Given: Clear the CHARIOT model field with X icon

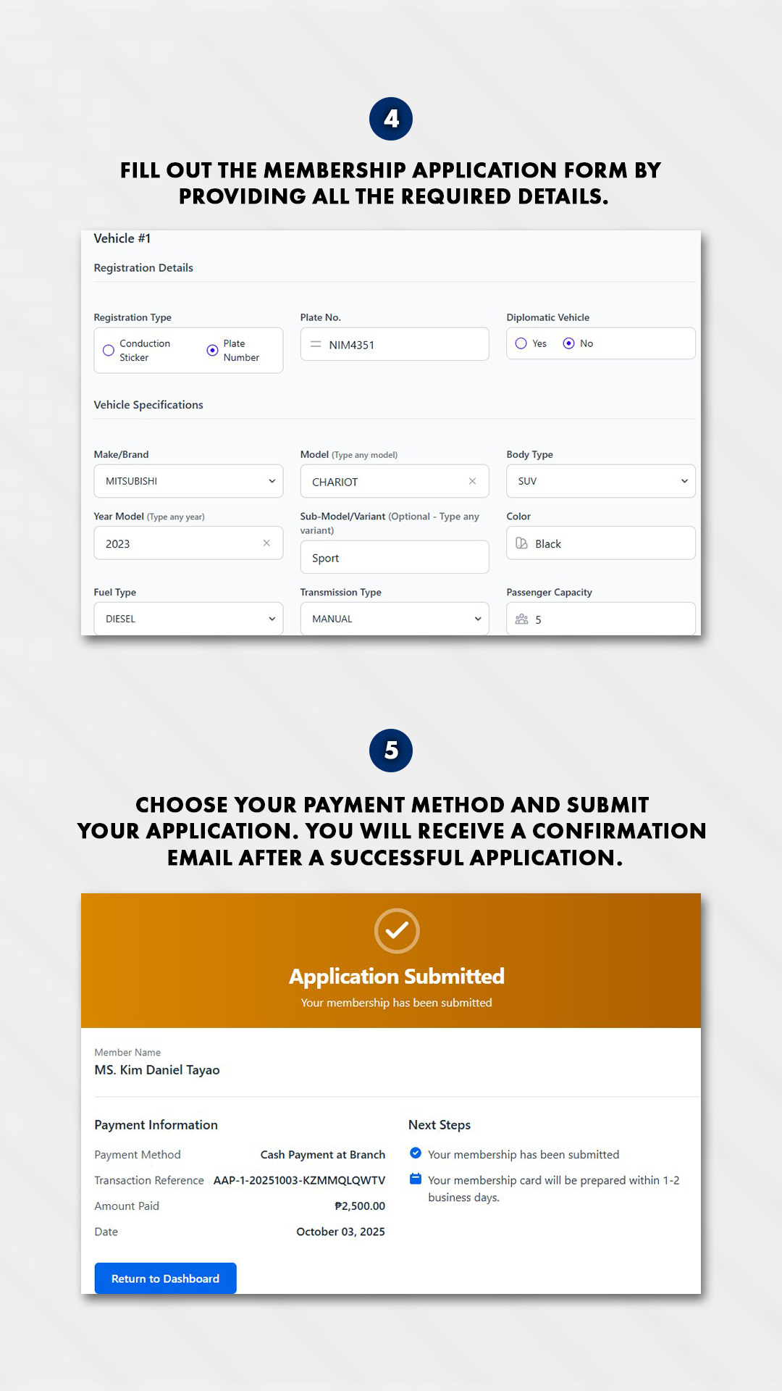Looking at the screenshot, I should click(x=472, y=481).
